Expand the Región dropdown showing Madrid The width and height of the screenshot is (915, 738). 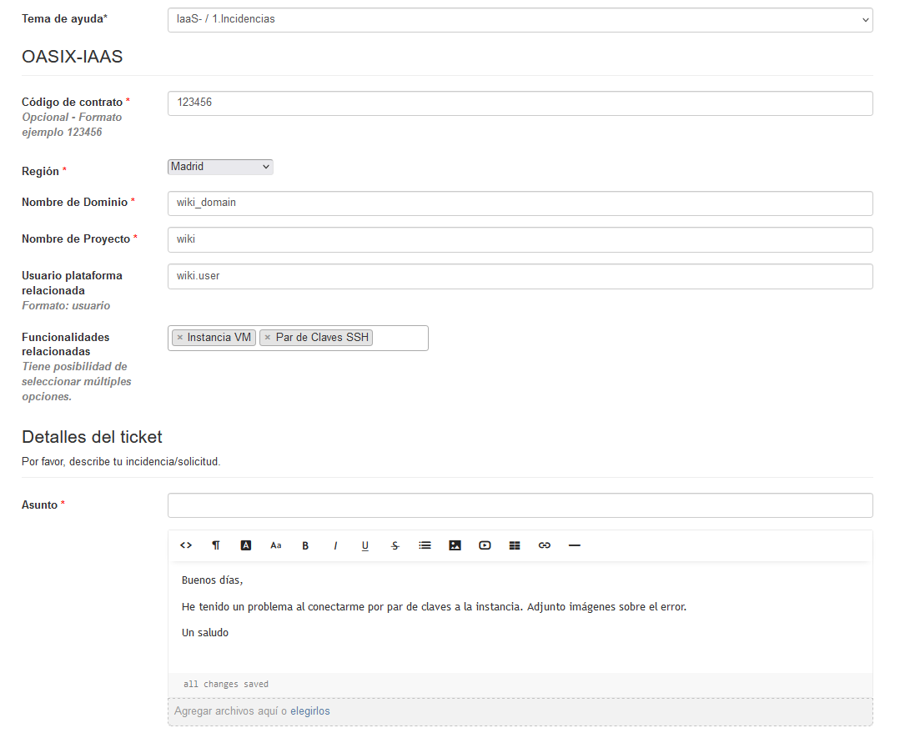[220, 167]
